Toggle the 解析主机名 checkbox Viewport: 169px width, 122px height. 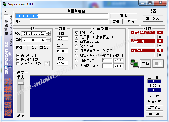[76, 33]
